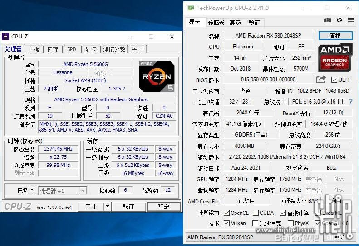Click the memory size 4096 MB field
This screenshot has width=359, height=246.
coord(244,146)
